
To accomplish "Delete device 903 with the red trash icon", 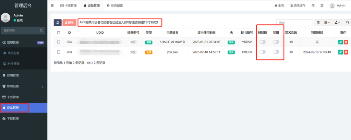I will tap(346, 52).
